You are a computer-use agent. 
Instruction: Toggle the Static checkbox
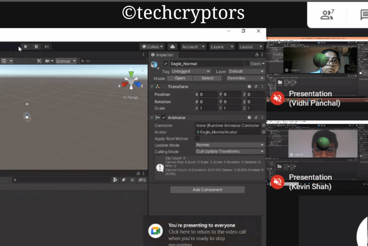[247, 64]
